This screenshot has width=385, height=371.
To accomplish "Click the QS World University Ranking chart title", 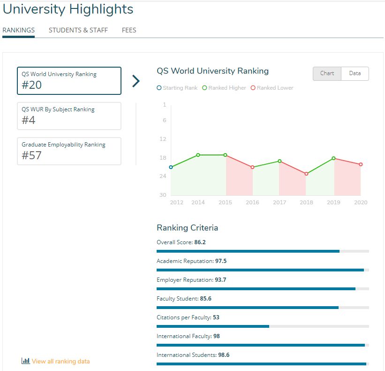I will coord(212,71).
